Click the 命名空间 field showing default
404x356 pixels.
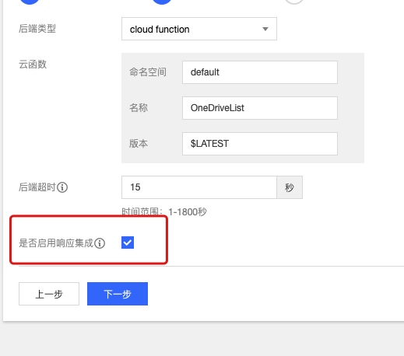point(260,72)
